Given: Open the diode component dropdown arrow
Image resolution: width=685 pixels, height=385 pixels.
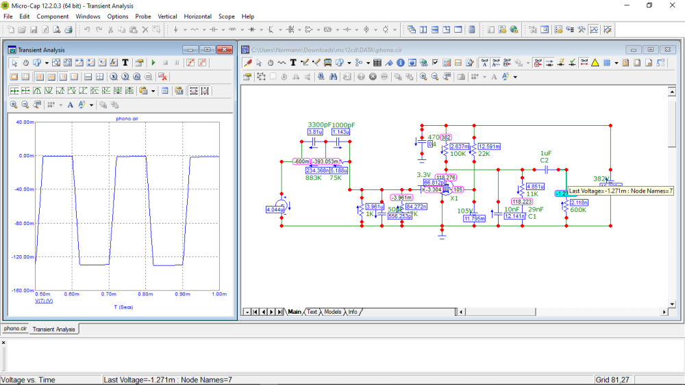Looking at the screenshot, I should pyautogui.click(x=261, y=30).
